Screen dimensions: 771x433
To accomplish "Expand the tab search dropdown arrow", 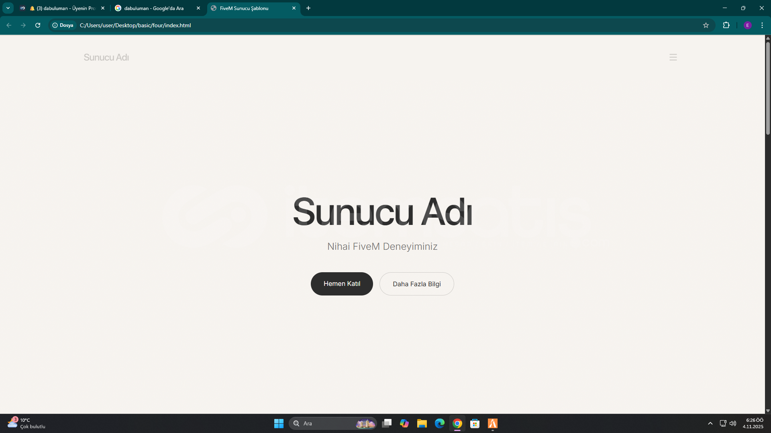I will click(8, 8).
